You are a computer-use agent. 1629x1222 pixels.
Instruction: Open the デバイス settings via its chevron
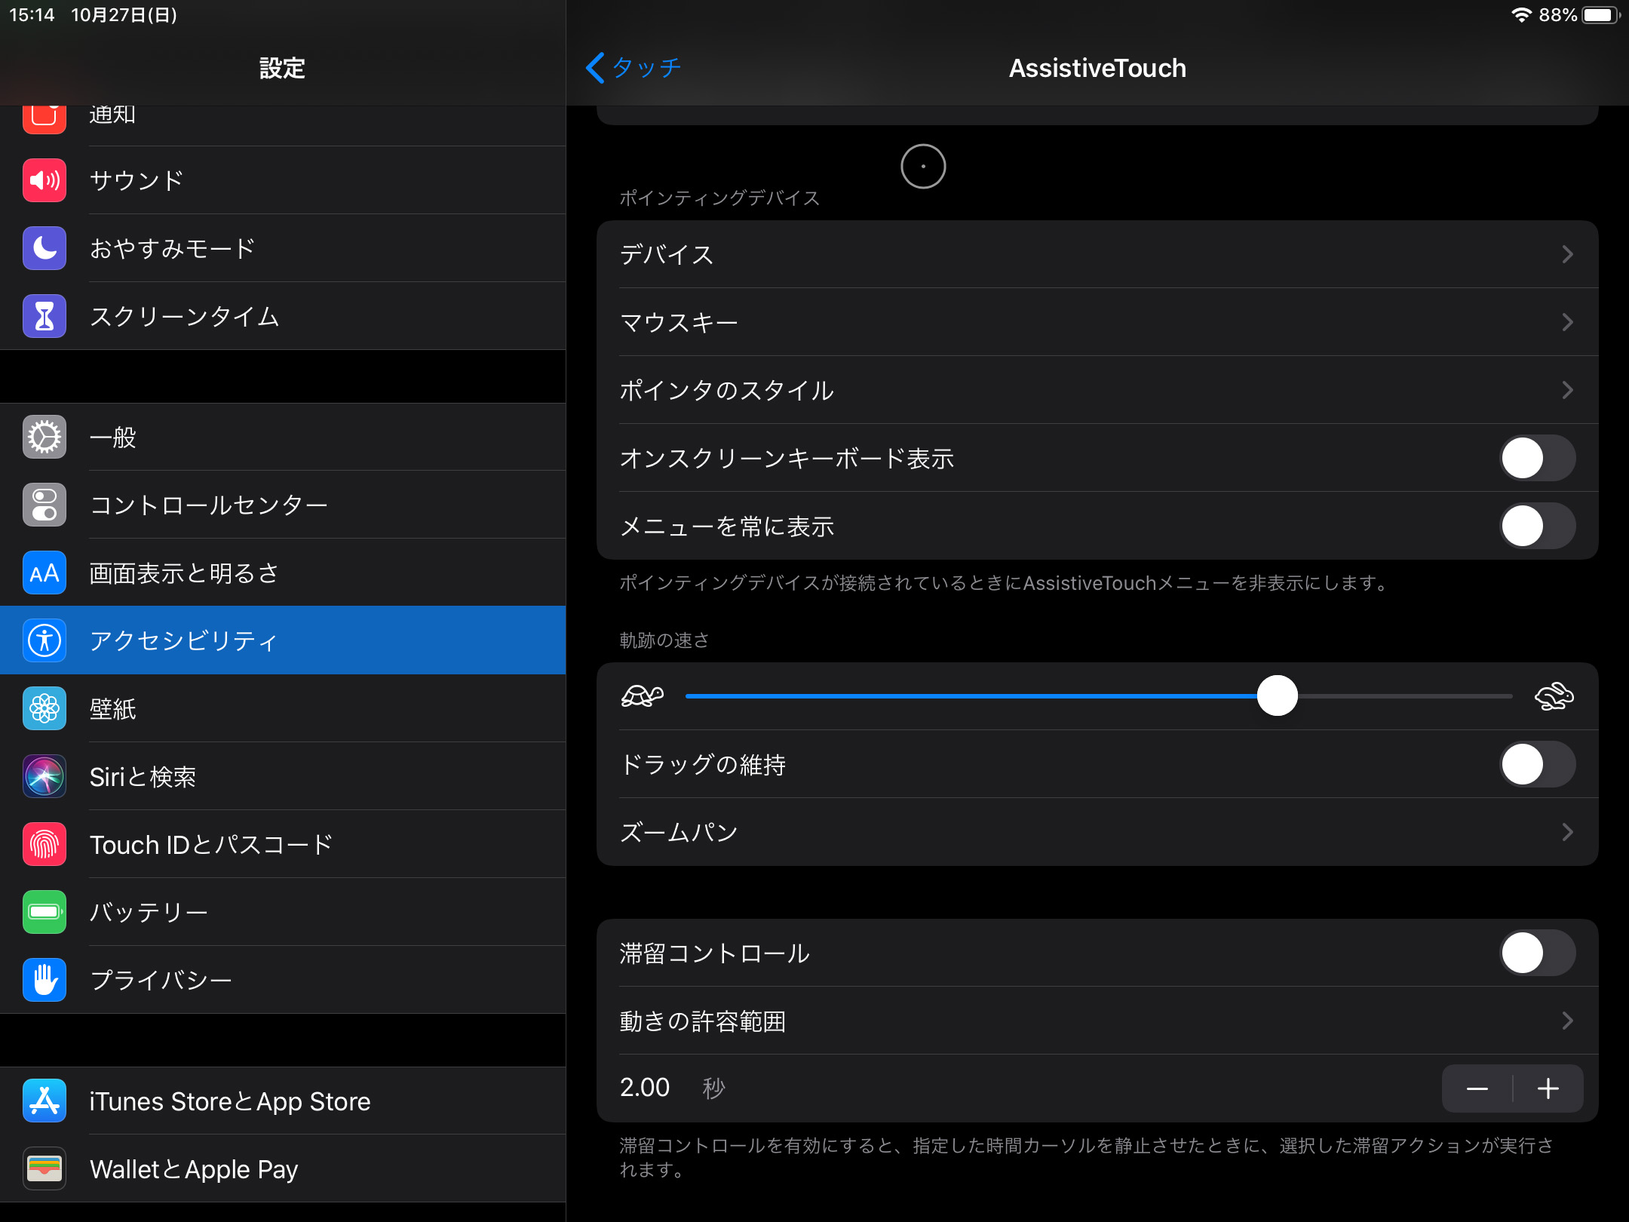tap(1567, 254)
